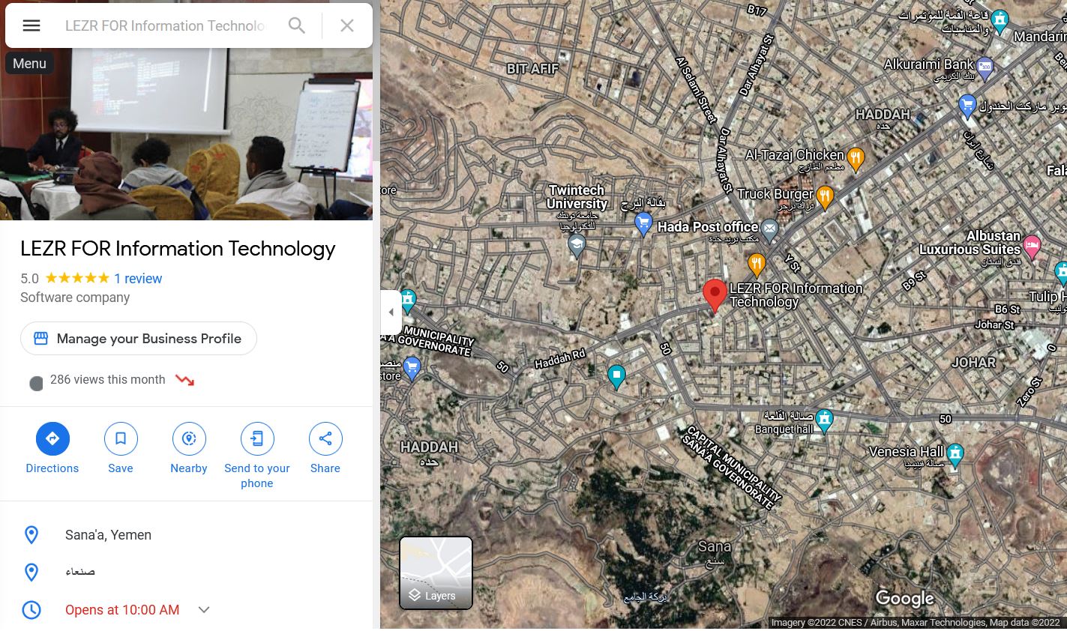Select Hada Post office map marker
Screen dimensions: 1067x631
[x=770, y=228]
